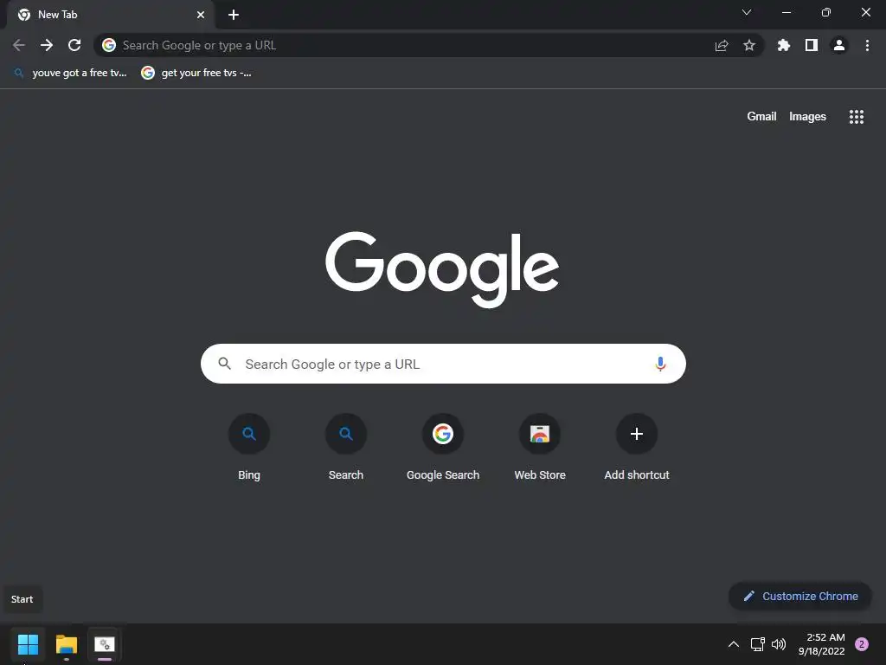The image size is (886, 665).
Task: Click the center Google search box
Action: (x=443, y=364)
